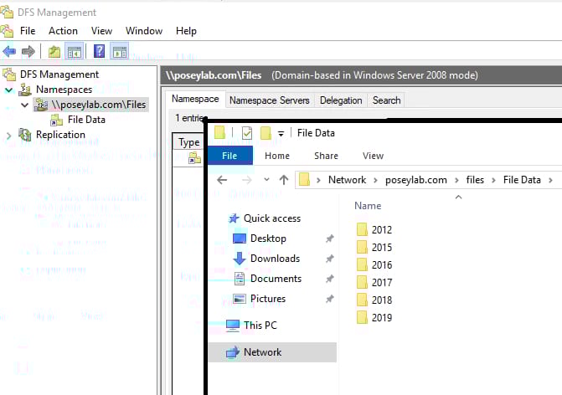Click the Namespaces node icon in tree
This screenshot has width=562, height=395.
click(x=25, y=90)
